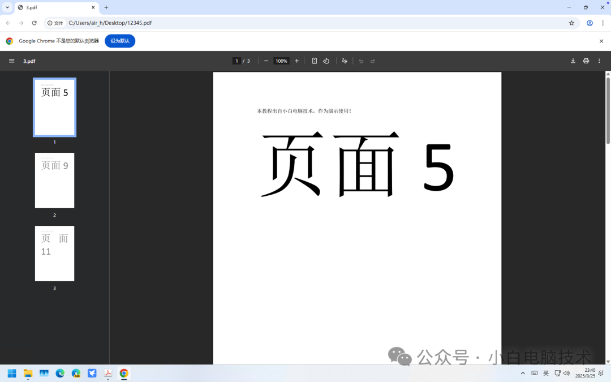Open the Chrome profile menu
611x382 pixels.
pos(588,23)
